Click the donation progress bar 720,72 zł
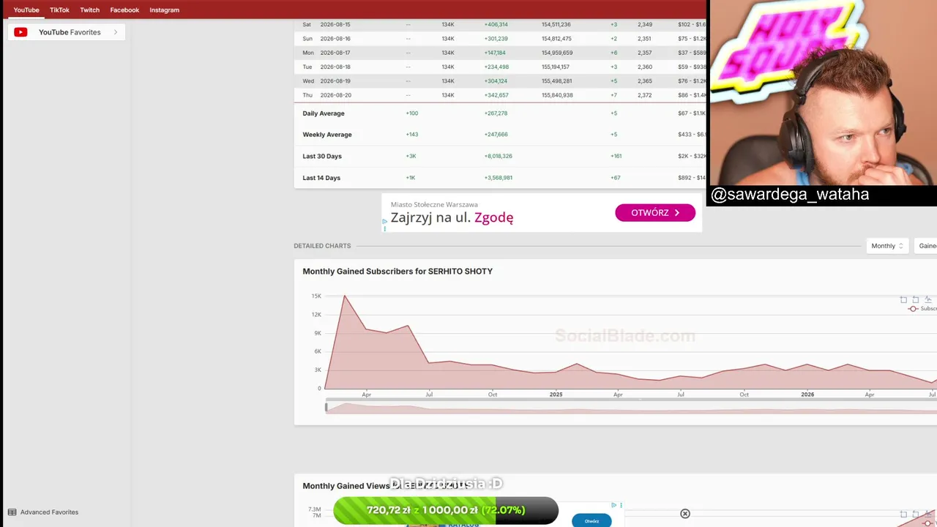 point(446,510)
